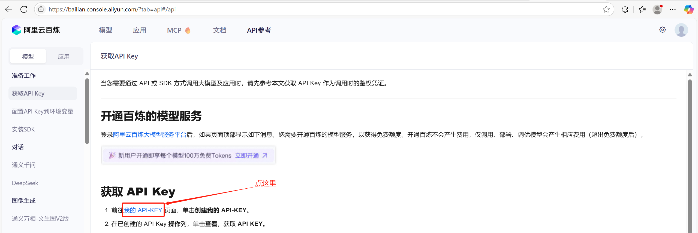Click the address bar URL field
Screen dimensions: 698x233
click(x=324, y=10)
